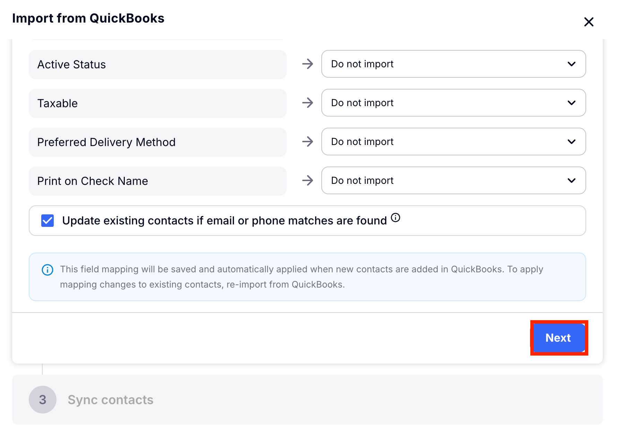Click the Active Status source field
The width and height of the screenshot is (617, 435).
pos(158,65)
